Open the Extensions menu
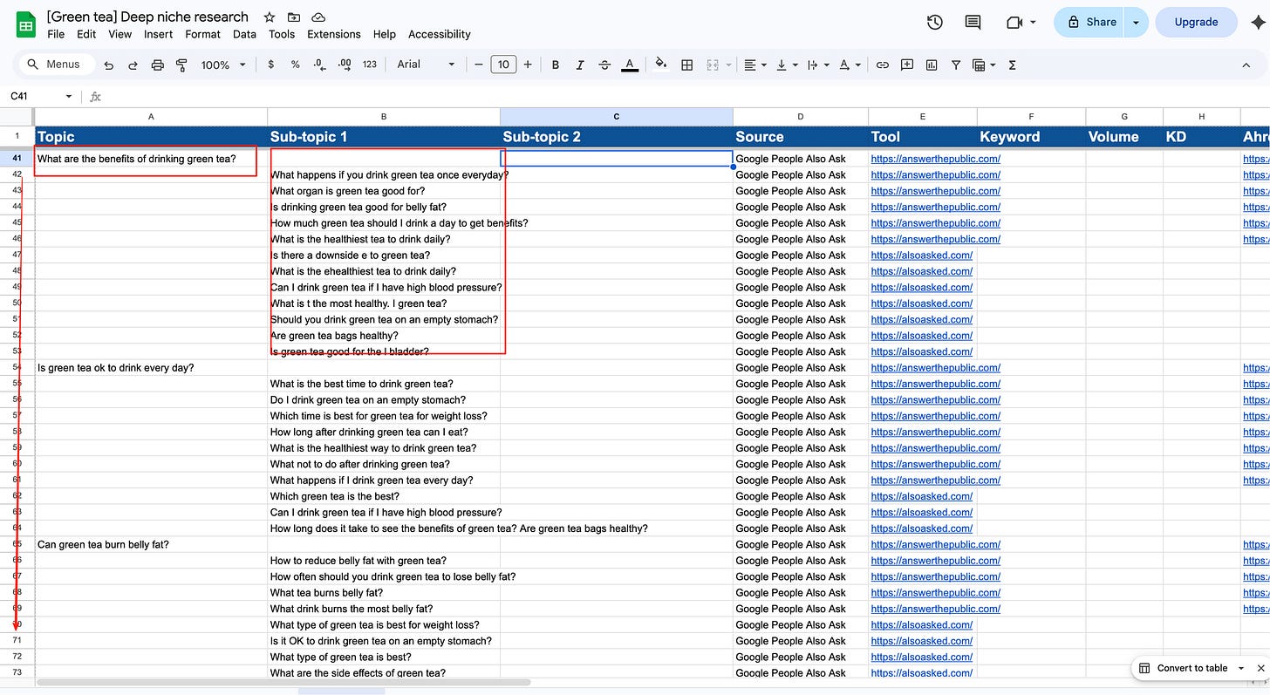This screenshot has width=1270, height=695. (334, 34)
